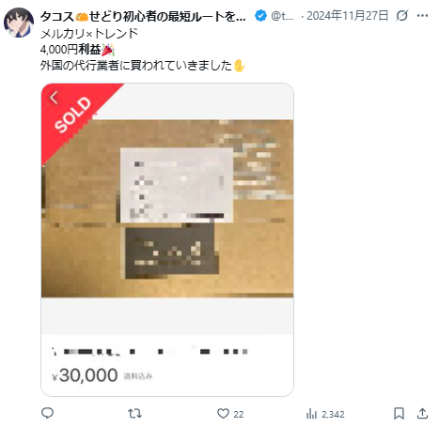439x427 pixels.
Task: Open the attached SOLD Mercari screenshot image
Action: click(x=167, y=239)
